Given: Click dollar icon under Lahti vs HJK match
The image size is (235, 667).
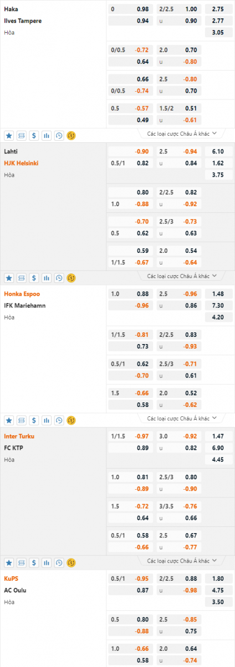Looking at the screenshot, I should pos(34,277).
